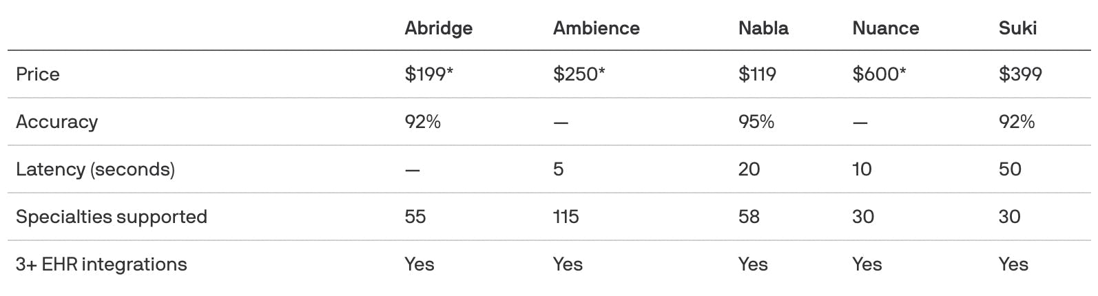Select Nabla's 95% accuracy value

point(756,122)
